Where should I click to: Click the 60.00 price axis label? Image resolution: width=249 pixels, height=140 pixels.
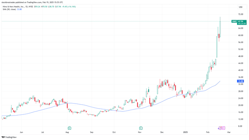(x=241, y=35)
